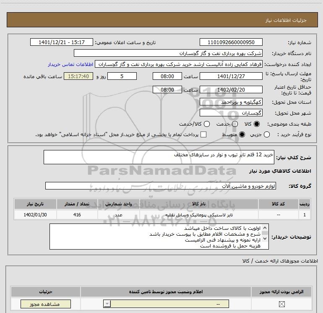Image resolution: width=323 pixels, height=313 pixels.
Task: Click quantity cell 416
Action: (77, 215)
